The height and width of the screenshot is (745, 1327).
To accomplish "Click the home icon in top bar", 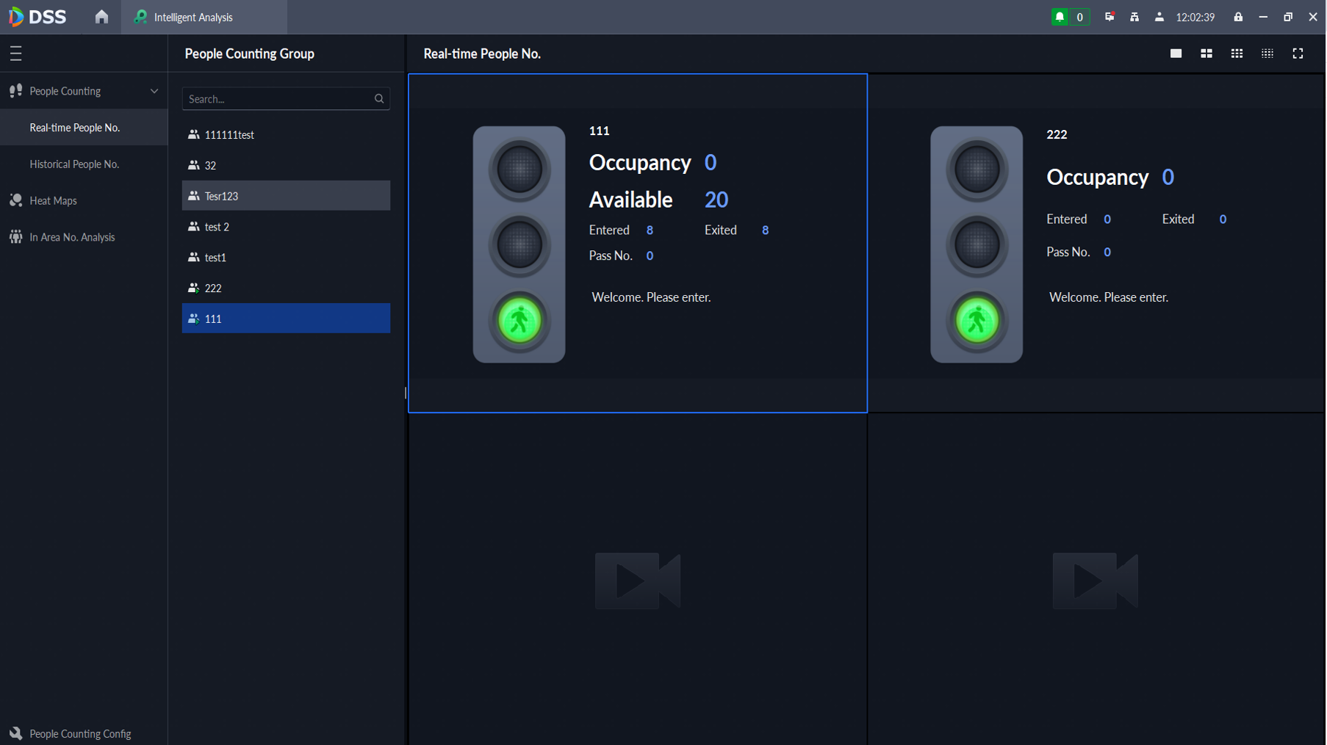I will 101,17.
